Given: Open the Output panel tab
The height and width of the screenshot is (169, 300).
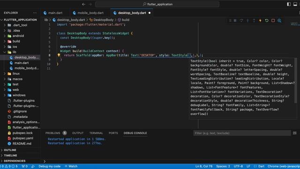Looking at the screenshot, I should 78,133.
